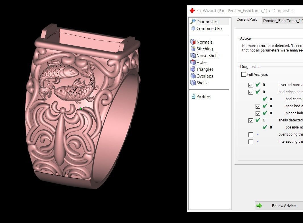Click the Shells cube icon
Viewport: 303px width, 223px height.
pyautogui.click(x=193, y=83)
